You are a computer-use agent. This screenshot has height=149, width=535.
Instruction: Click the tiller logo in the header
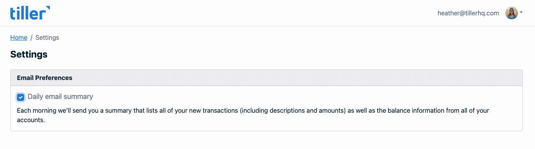pos(30,13)
